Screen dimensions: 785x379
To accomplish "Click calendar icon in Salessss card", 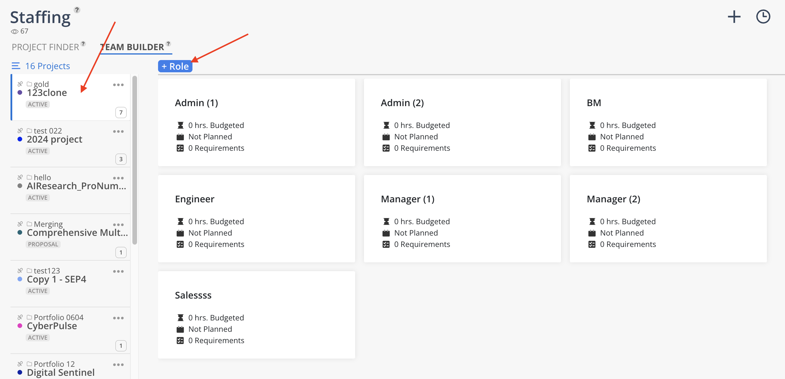I will [181, 329].
